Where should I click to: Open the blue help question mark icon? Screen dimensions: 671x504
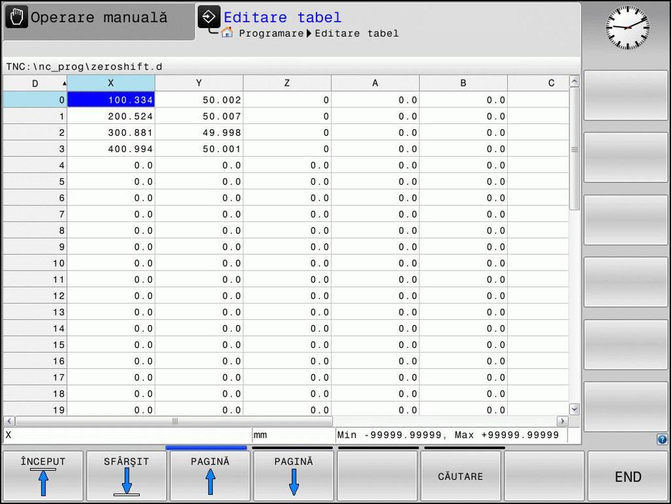pyautogui.click(x=662, y=439)
